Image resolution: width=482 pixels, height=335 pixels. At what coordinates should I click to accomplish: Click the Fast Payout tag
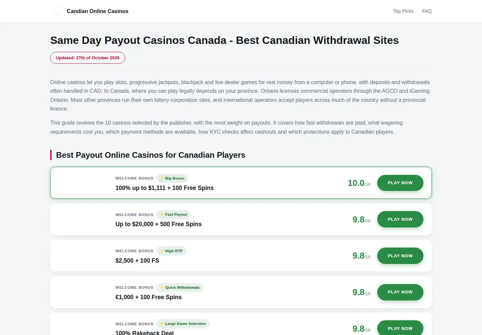(174, 214)
